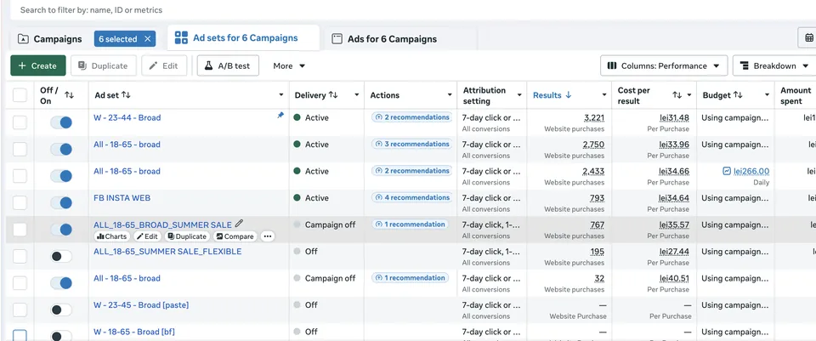Open the Budget column header menu arrow
Viewport: 816px width, 341px height.
(767, 95)
